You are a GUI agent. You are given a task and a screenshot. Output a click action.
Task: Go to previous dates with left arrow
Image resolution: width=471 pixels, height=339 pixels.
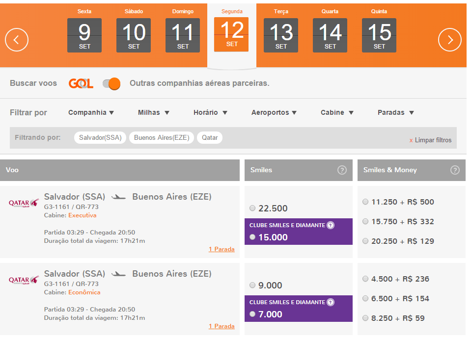click(17, 40)
